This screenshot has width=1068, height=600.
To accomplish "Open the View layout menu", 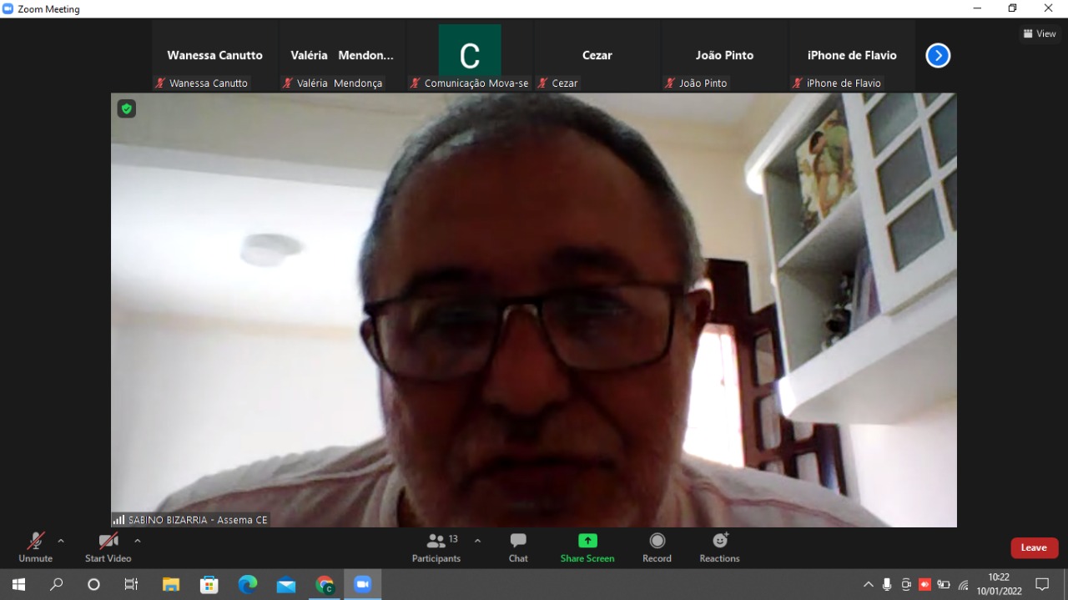I will pos(1040,33).
